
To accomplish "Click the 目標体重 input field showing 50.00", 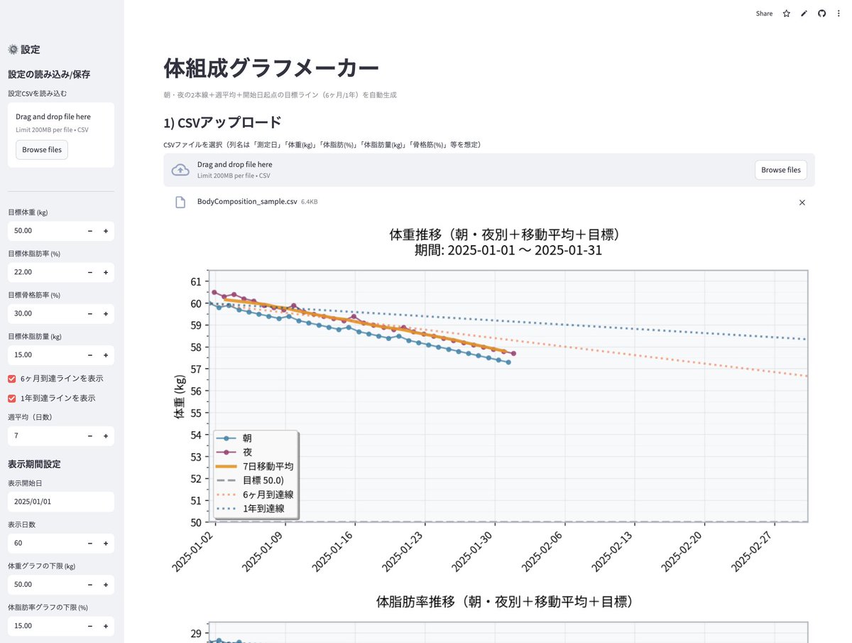I will 45,231.
